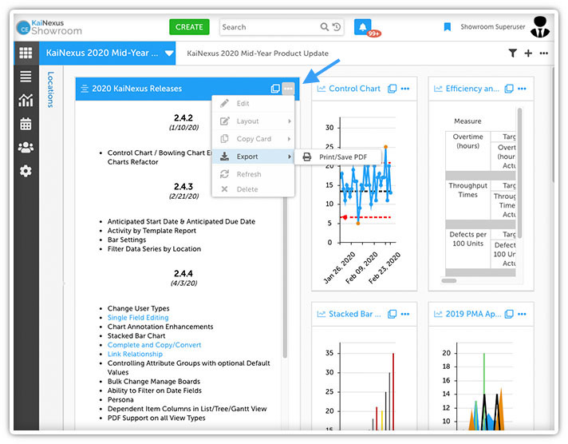568x444 pixels.
Task: Click copy icon on Control Chart card
Action: 392,89
